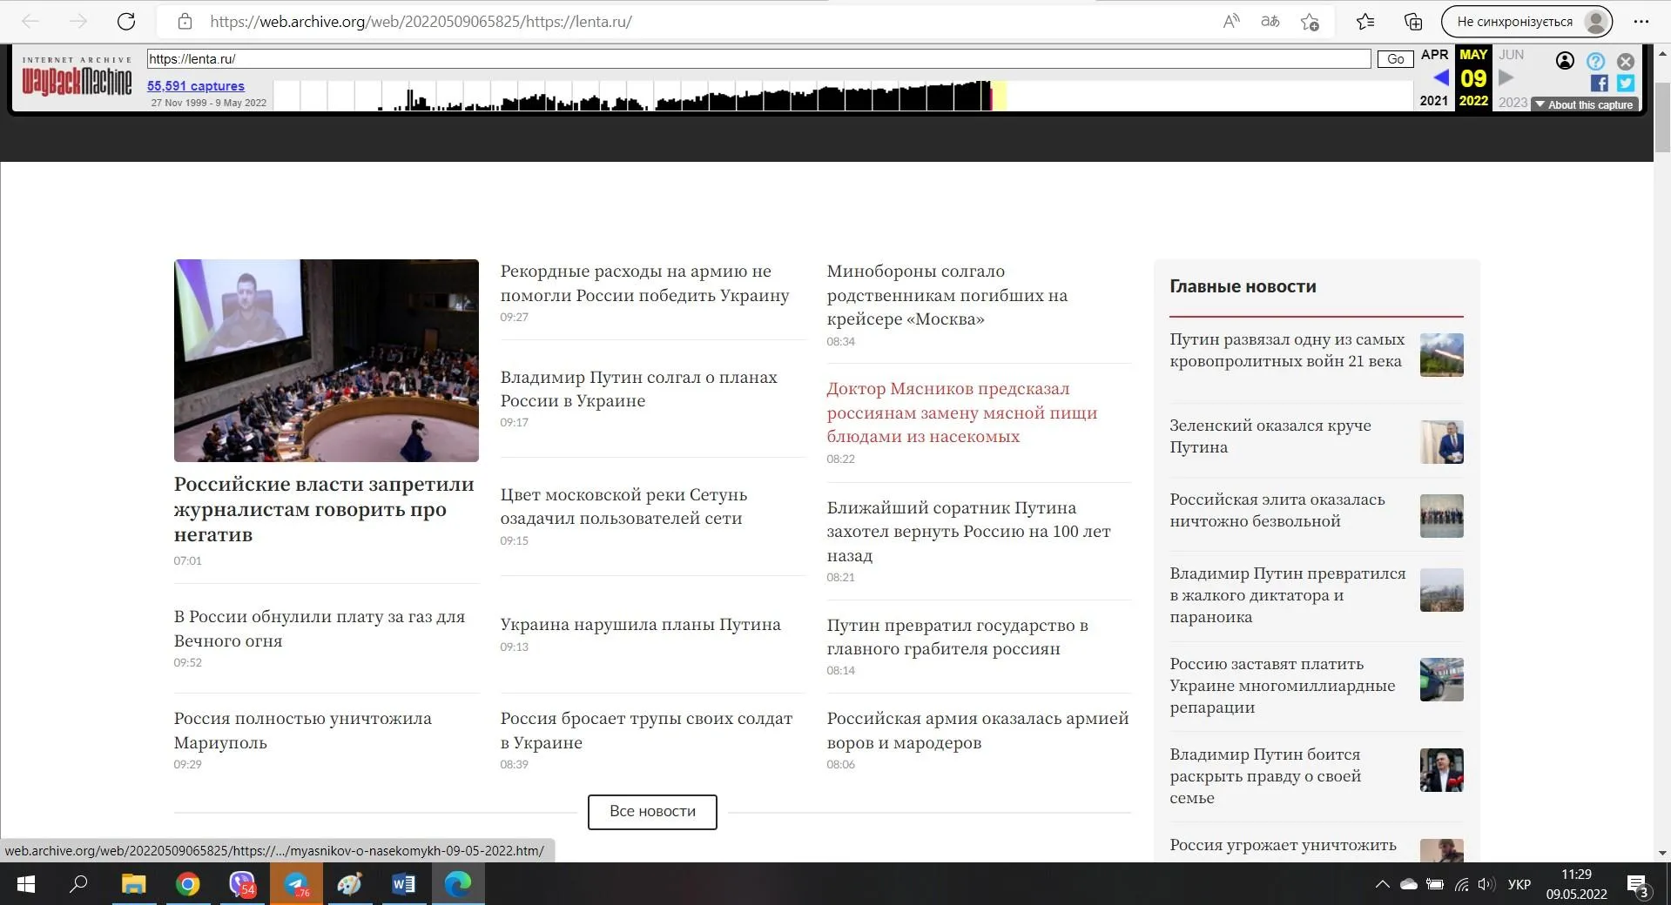Screen dimensions: 1671x905
Task: Open Telegram from the Windows taskbar
Action: (x=296, y=885)
